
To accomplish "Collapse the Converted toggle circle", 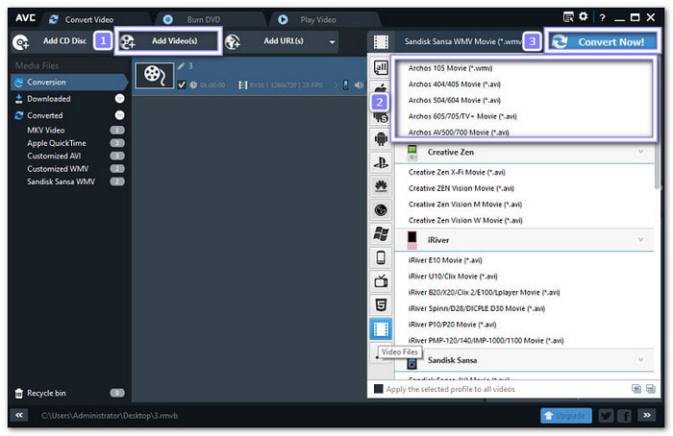I will click(x=120, y=115).
